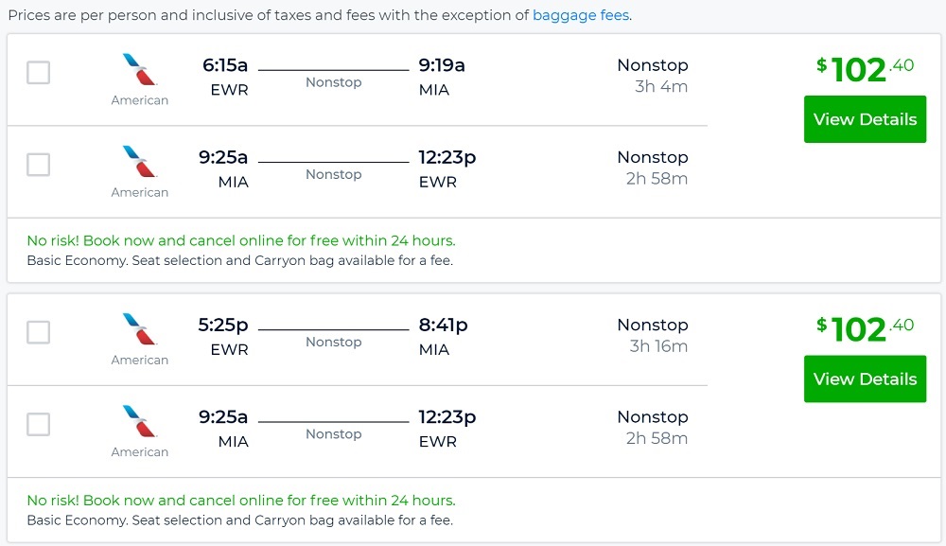Click View Details for the 6:15a itinerary
This screenshot has width=946, height=546.
coord(864,119)
